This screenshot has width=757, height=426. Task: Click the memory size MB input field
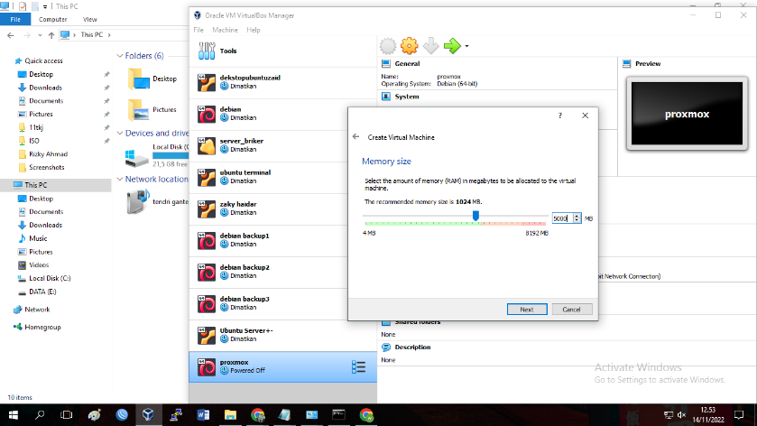562,218
